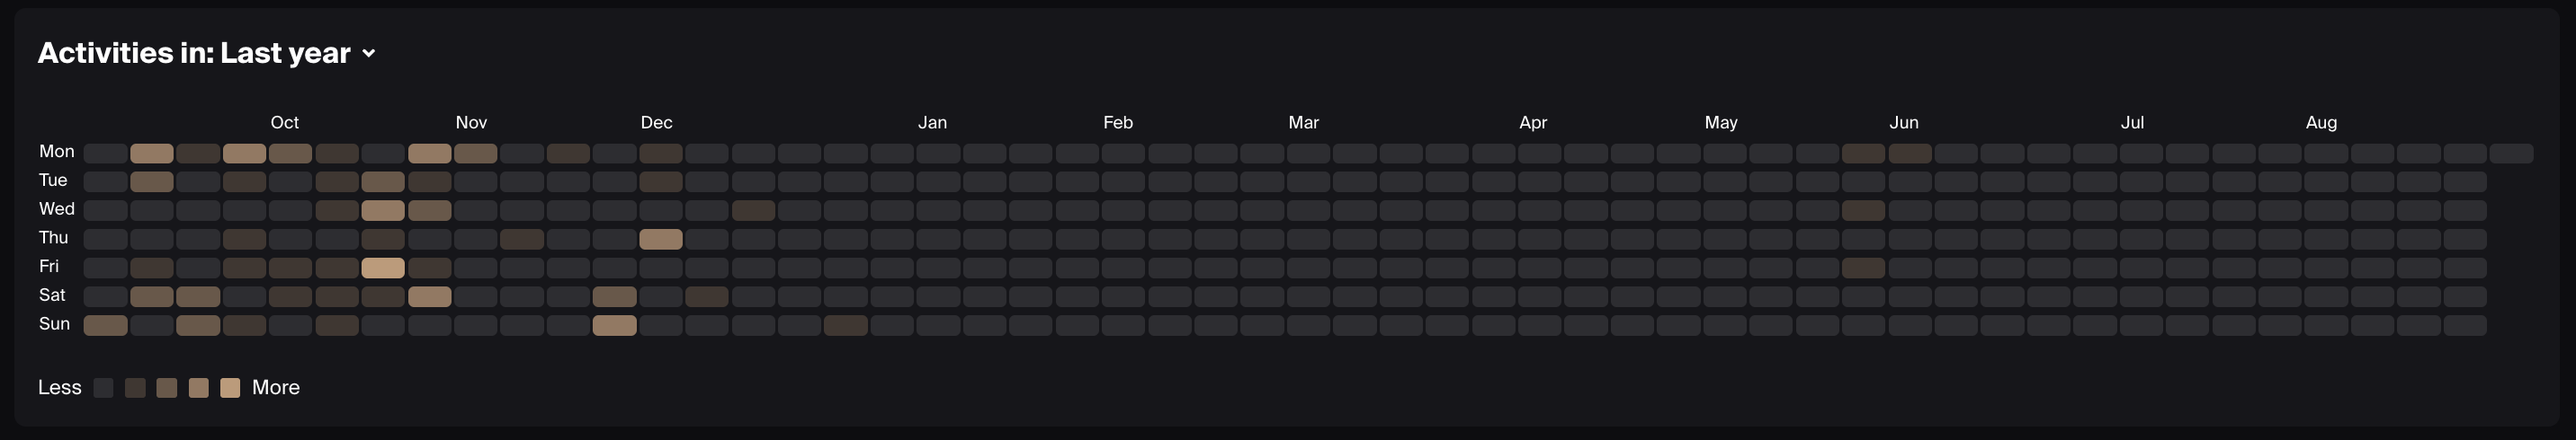Select the Jun month label
The width and height of the screenshot is (2576, 440).
(1903, 123)
